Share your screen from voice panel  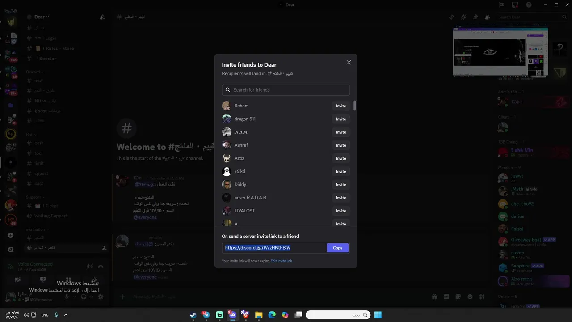point(43,280)
